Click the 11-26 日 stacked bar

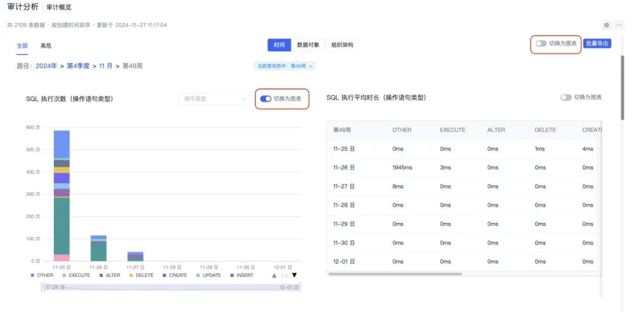(x=98, y=248)
